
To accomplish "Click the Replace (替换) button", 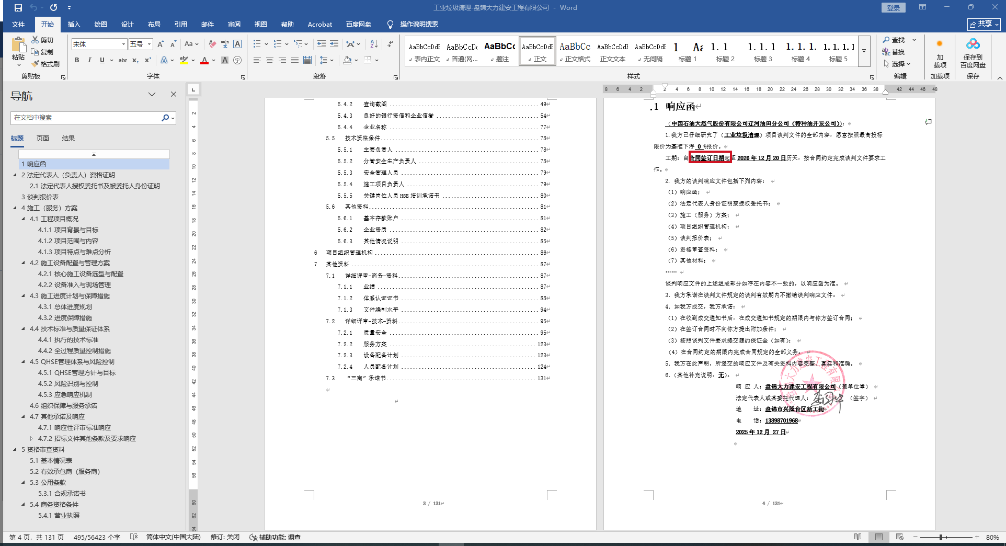I will coord(894,52).
